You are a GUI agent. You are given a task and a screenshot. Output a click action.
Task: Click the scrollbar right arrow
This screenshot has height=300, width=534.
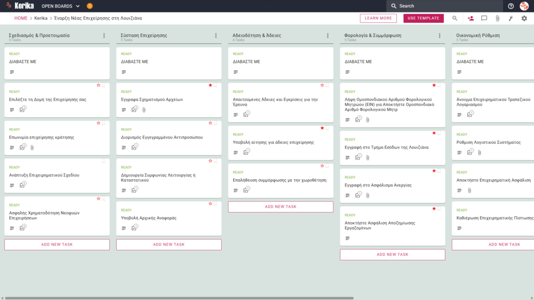531,298
